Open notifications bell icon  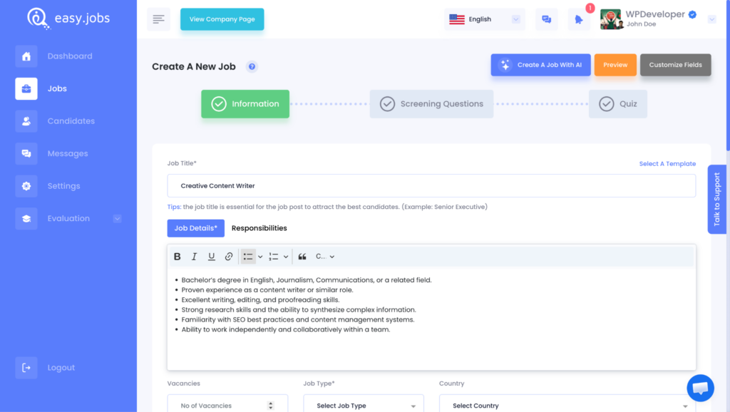pyautogui.click(x=579, y=19)
